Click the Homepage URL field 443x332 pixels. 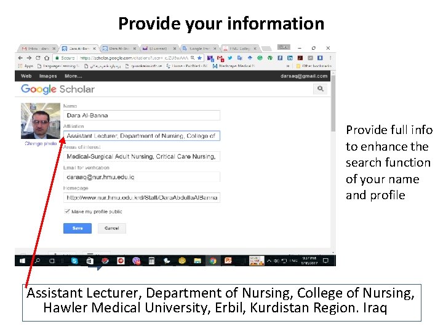pyautogui.click(x=142, y=197)
